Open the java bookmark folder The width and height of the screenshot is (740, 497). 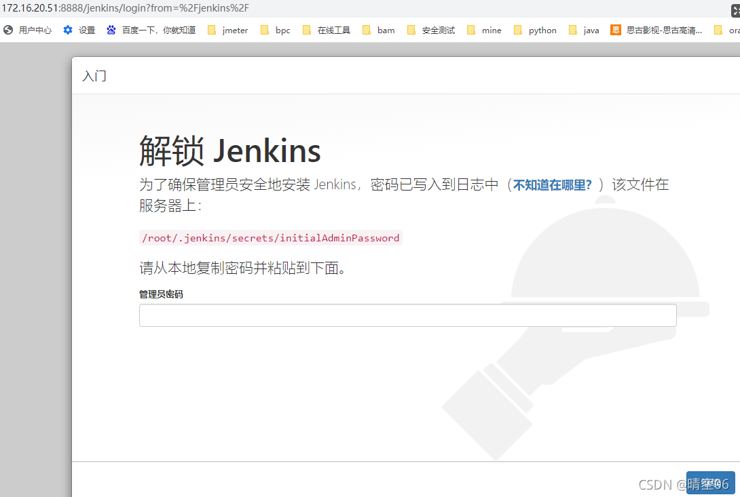585,31
